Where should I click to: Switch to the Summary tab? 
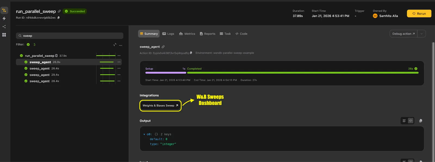149,34
